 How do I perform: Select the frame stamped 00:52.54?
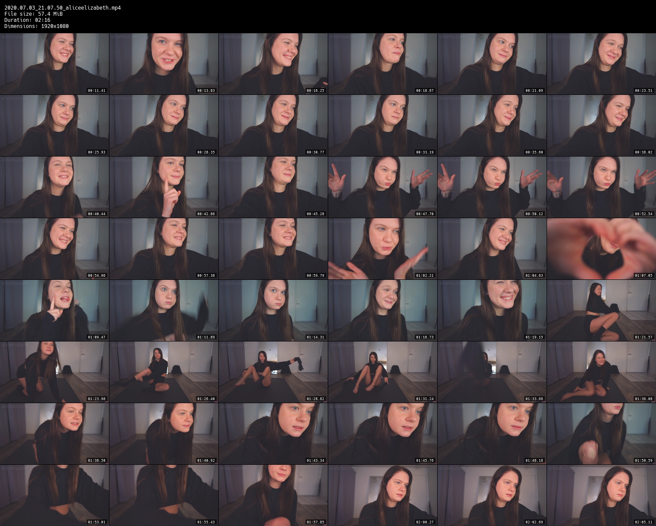point(601,187)
